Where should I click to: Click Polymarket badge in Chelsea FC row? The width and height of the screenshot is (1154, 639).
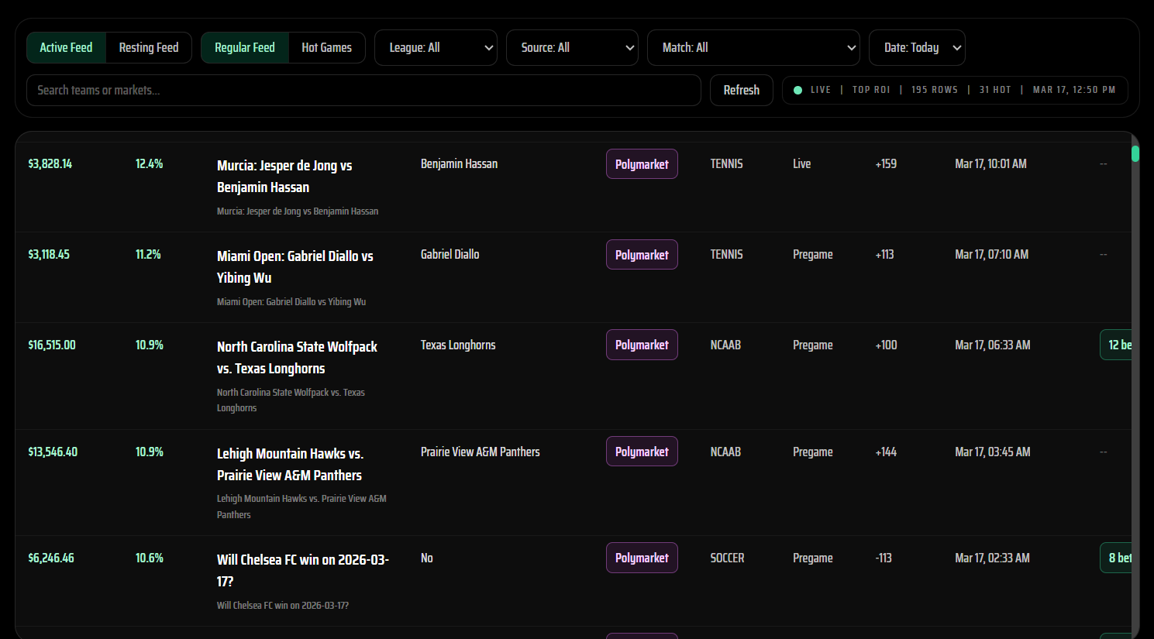642,558
